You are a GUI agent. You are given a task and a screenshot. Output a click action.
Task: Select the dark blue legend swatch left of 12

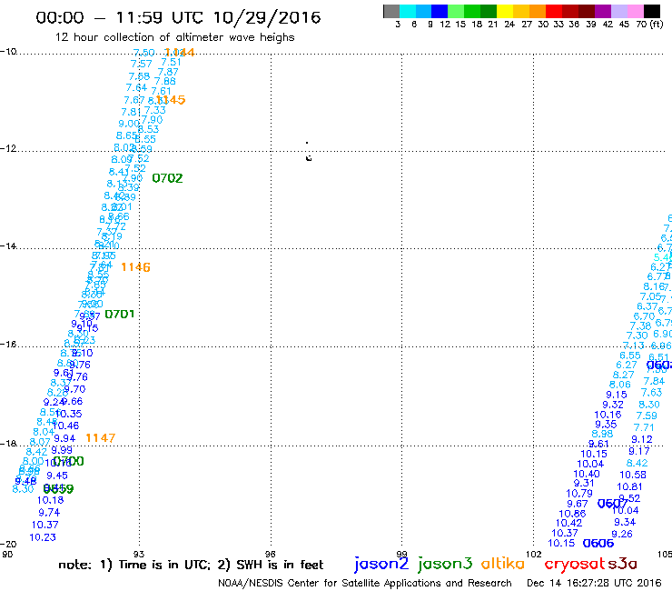pos(440,12)
